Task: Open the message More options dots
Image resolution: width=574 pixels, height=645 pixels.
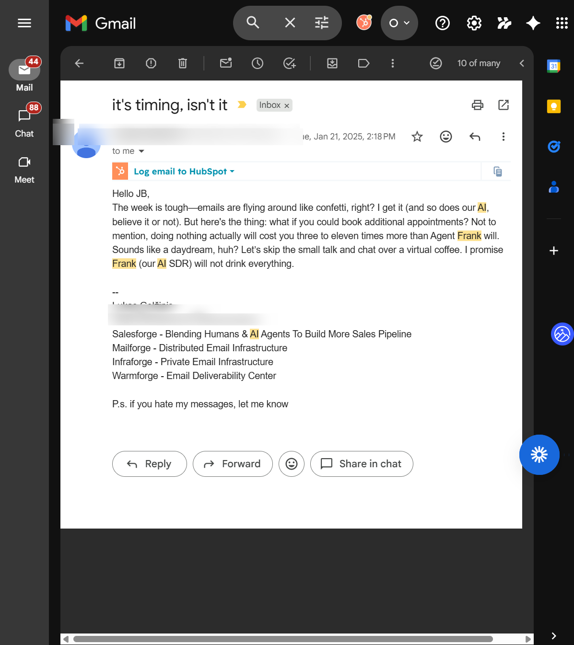Action: tap(504, 137)
